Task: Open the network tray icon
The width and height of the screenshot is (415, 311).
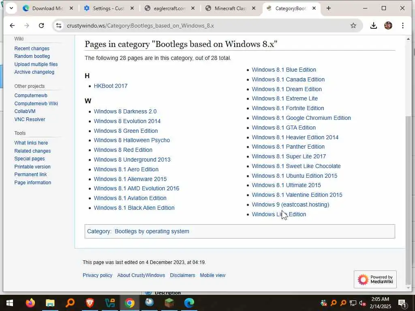Action: (353, 303)
